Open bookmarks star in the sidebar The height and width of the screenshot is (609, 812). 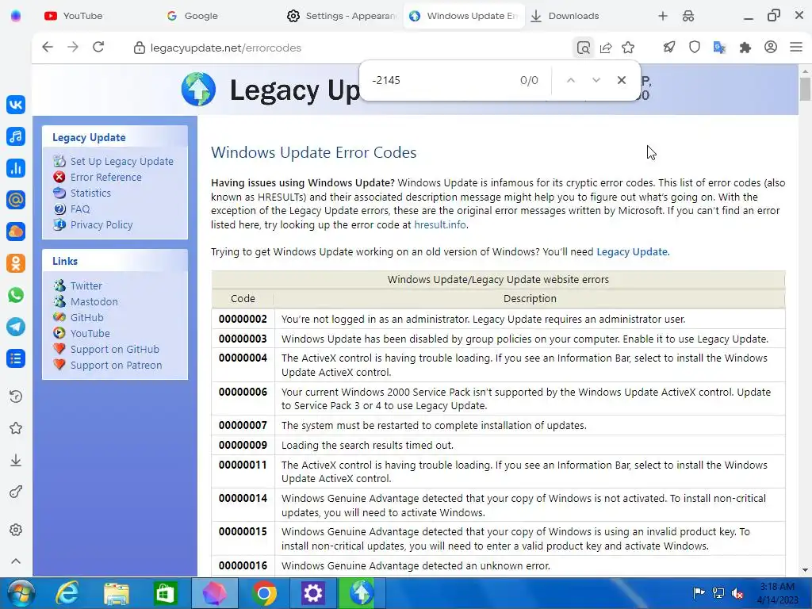tap(16, 428)
